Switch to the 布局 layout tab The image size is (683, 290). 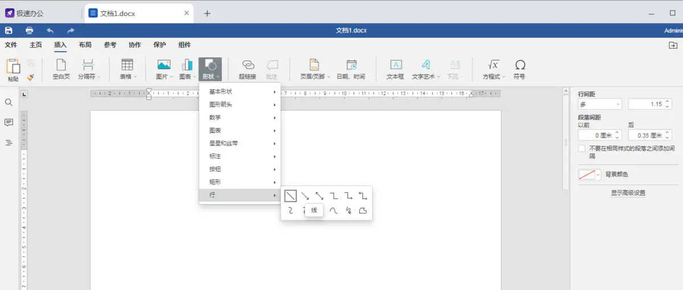[85, 45]
